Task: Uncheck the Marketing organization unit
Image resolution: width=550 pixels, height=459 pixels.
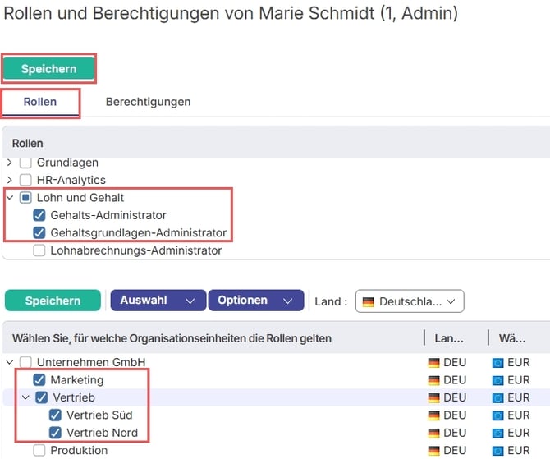Action: (39, 380)
